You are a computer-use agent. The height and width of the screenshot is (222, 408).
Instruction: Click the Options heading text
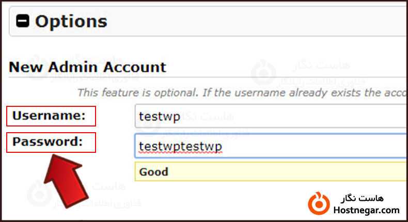click(x=71, y=21)
